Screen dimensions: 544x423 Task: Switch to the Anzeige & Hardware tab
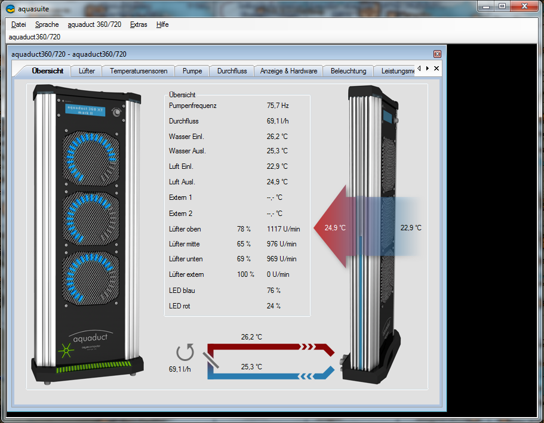click(288, 71)
